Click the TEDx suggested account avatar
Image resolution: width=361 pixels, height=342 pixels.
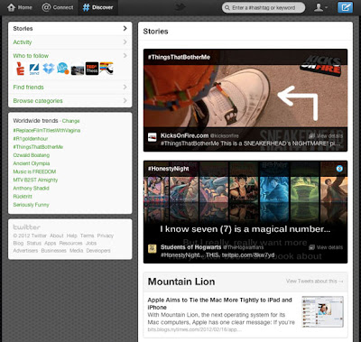92,69
